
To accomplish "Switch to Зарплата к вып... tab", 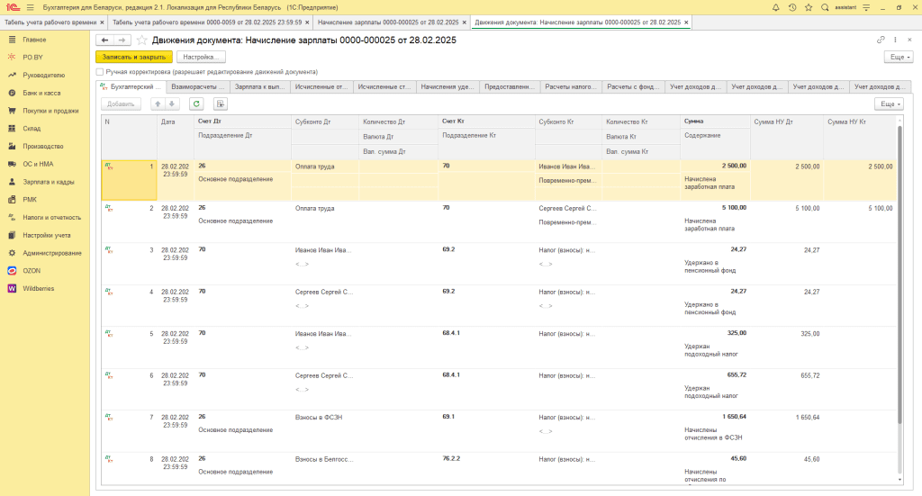I will [x=259, y=87].
